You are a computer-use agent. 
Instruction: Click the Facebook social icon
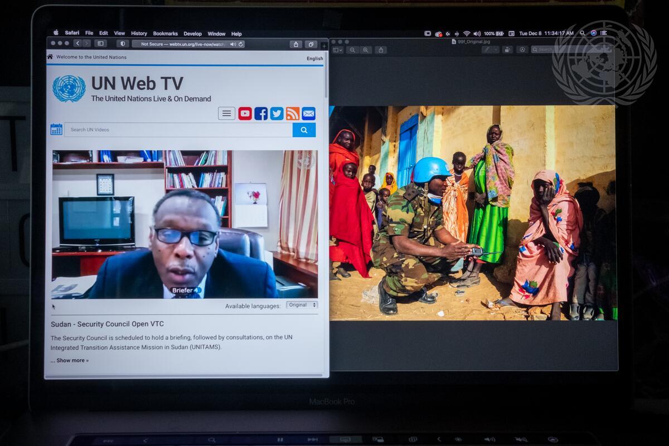pyautogui.click(x=261, y=114)
